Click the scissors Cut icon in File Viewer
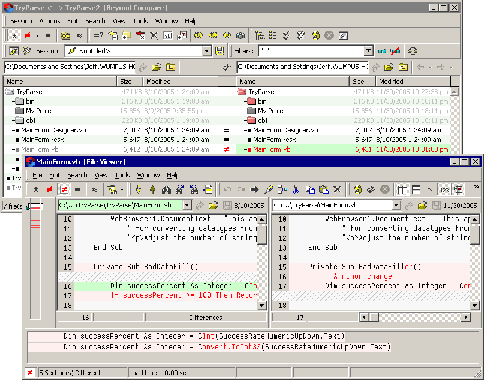Viewport: 484px width, 380px height. pyautogui.click(x=296, y=189)
